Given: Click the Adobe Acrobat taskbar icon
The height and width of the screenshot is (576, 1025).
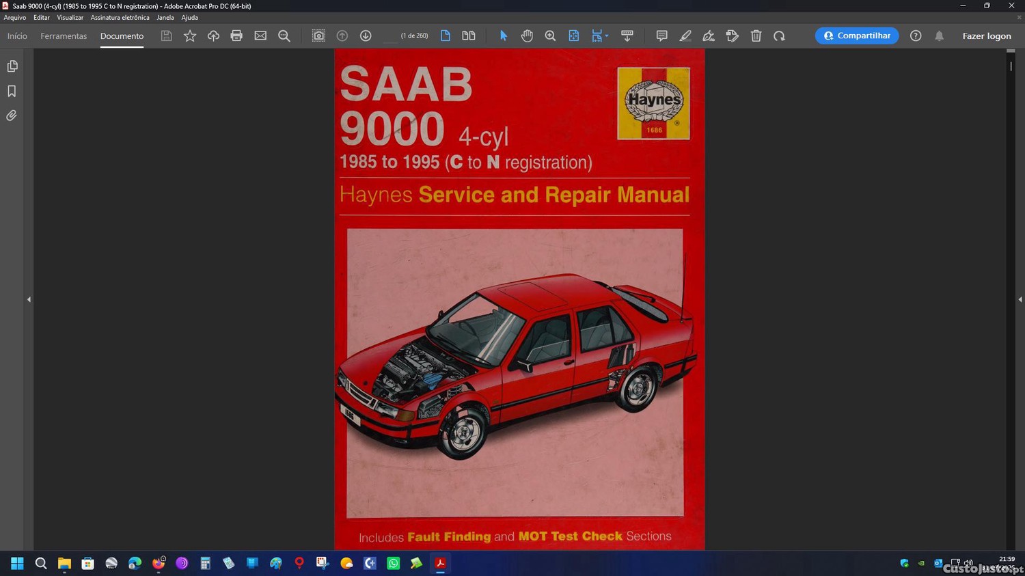Looking at the screenshot, I should point(441,563).
